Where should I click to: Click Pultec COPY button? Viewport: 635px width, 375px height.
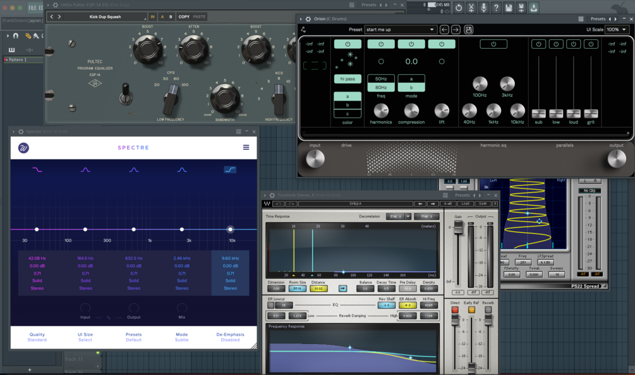pos(184,16)
